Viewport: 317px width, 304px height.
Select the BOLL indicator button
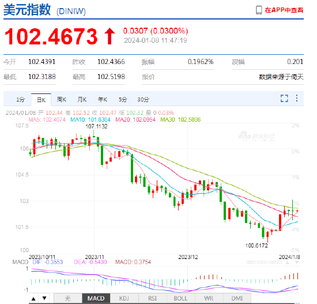click(181, 298)
